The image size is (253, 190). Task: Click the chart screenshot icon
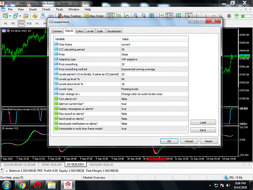coord(178,16)
